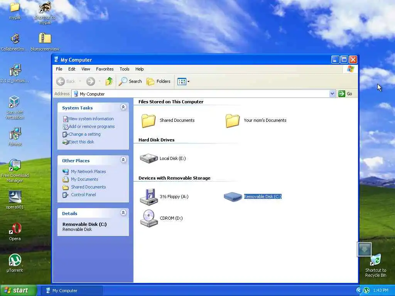Viewport: 395px width, 296px height.
Task: Click the Hard Disk Drives heading
Action: [x=157, y=140]
